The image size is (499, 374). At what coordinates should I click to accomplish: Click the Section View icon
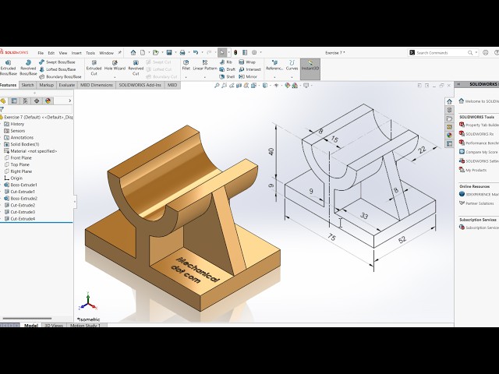(239, 85)
